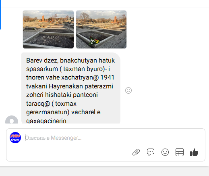Click the table grid icon in reply box
Screen dimensions: 209x176
click(180, 152)
